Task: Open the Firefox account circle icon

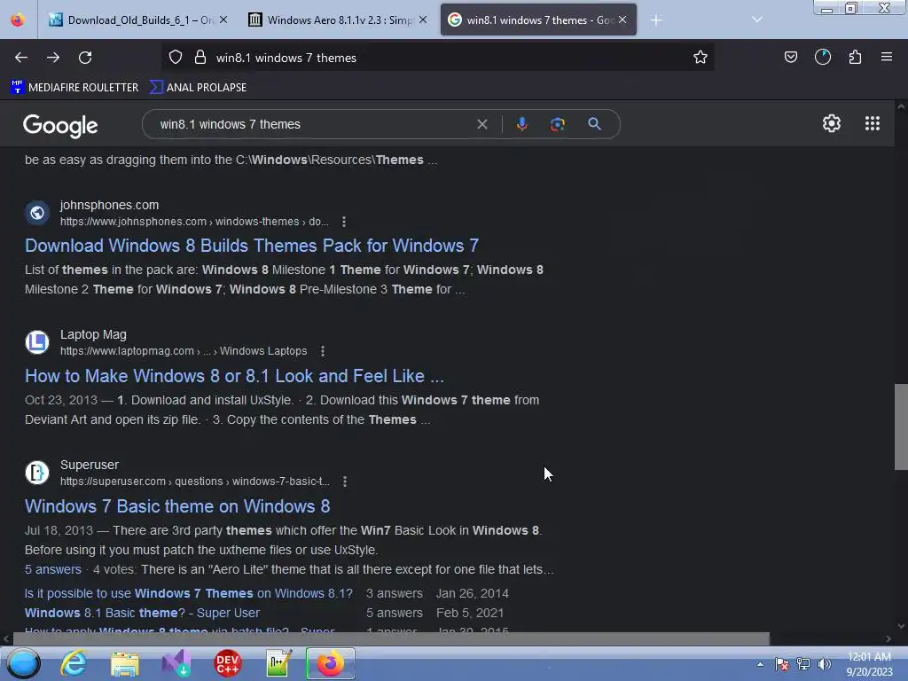Action: 823,57
